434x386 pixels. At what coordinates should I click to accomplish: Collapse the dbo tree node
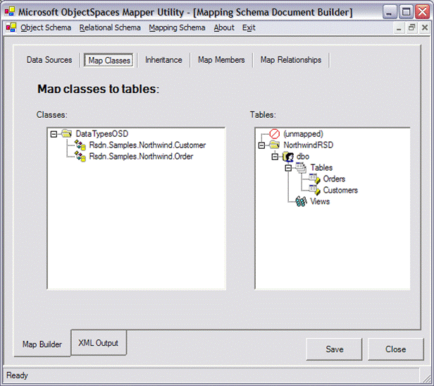pos(275,156)
